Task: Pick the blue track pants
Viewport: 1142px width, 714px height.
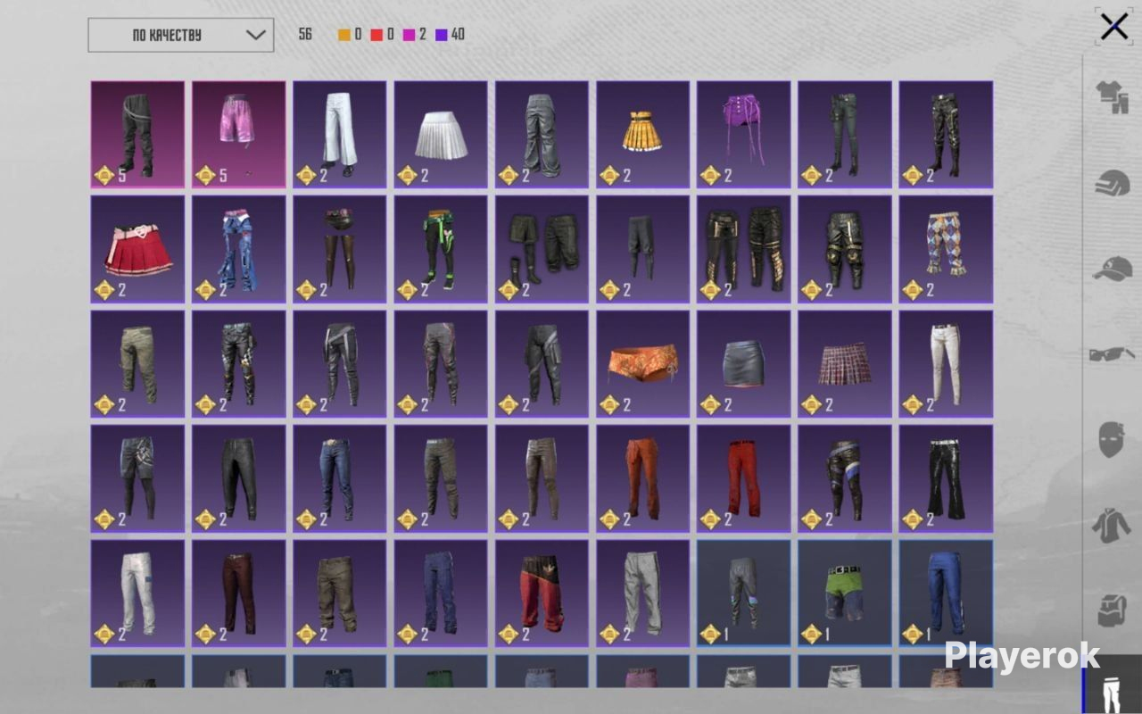Action: coord(946,593)
